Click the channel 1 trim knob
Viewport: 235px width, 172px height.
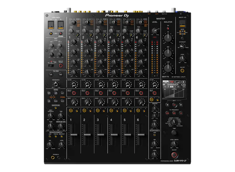point(71,31)
